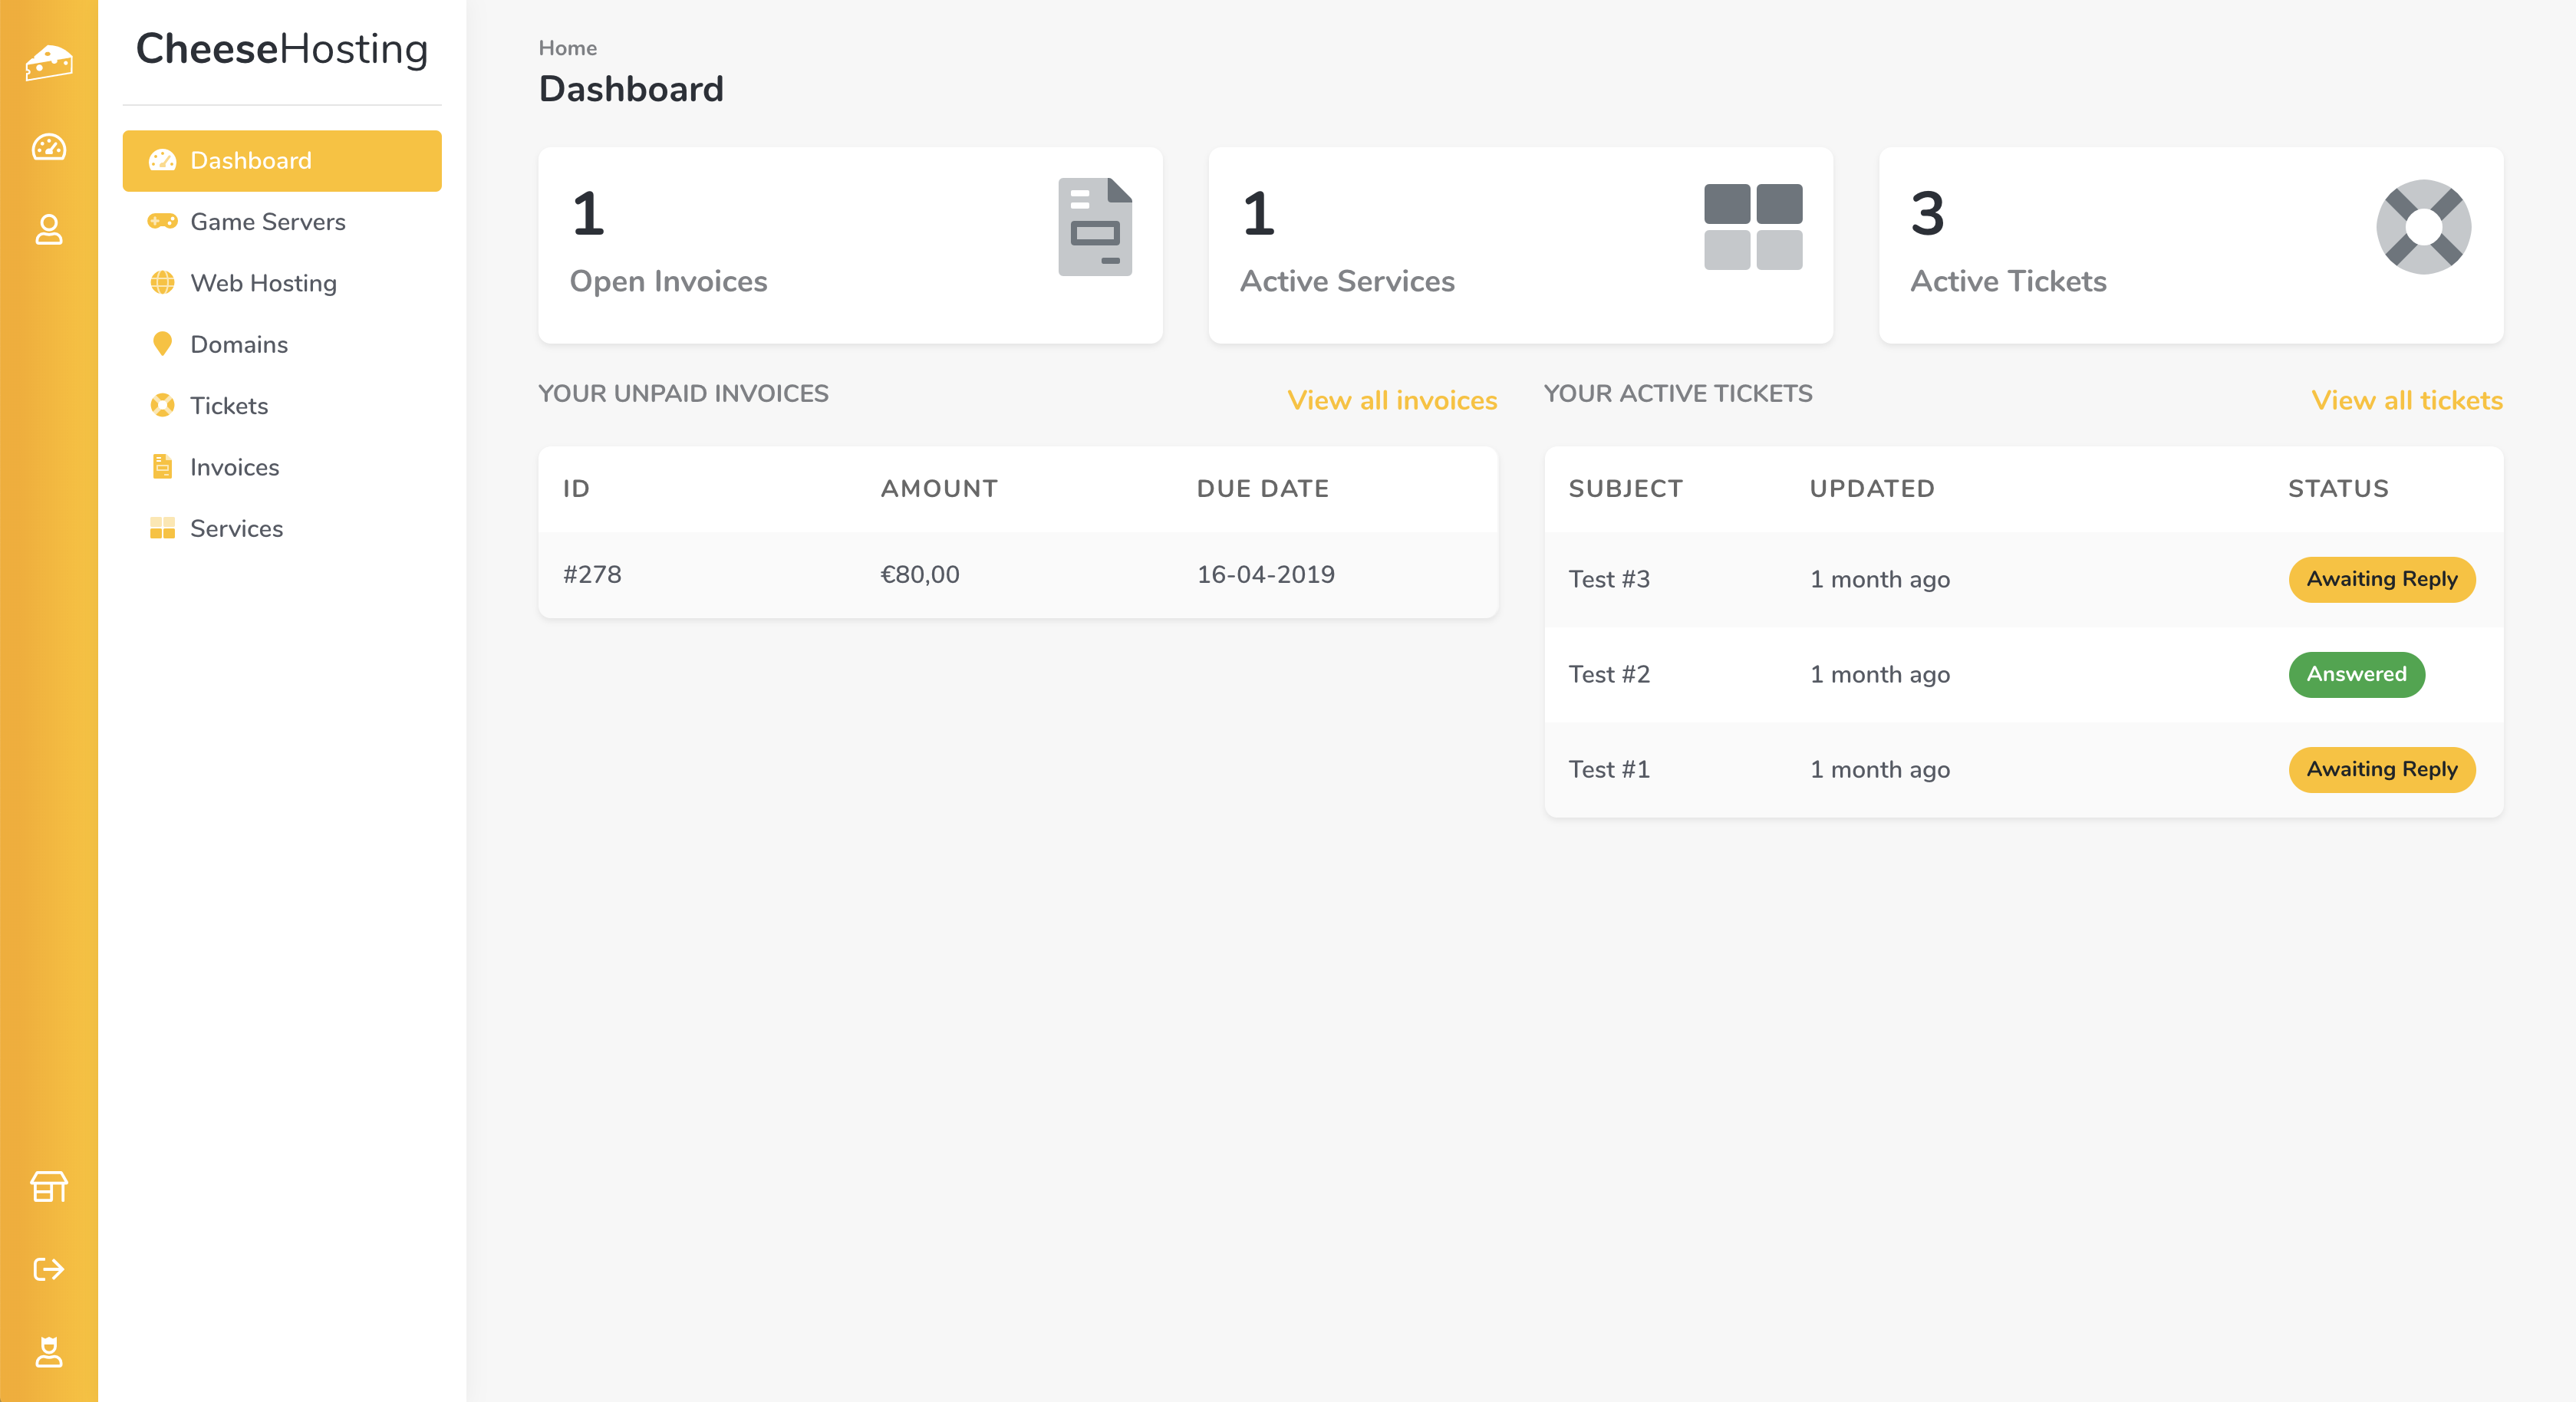2576x1402 pixels.
Task: Select Game Servers in the sidebar
Action: click(x=267, y=222)
